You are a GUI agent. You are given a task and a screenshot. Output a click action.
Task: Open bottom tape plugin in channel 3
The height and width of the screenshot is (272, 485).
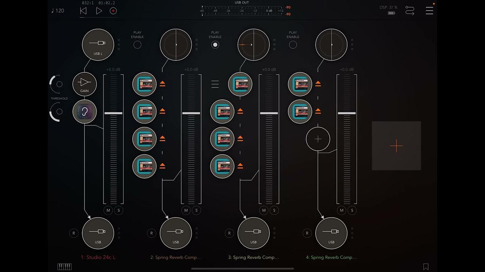(222, 166)
